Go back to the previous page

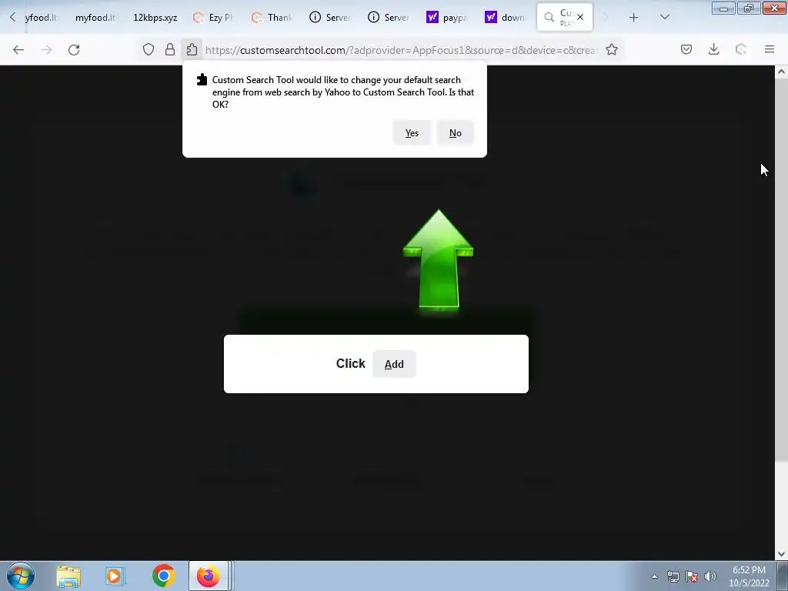[x=18, y=49]
